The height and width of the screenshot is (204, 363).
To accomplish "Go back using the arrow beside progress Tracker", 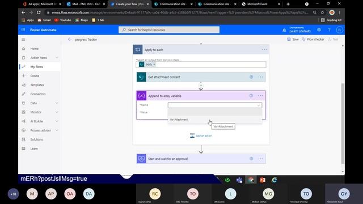I will [69, 39].
